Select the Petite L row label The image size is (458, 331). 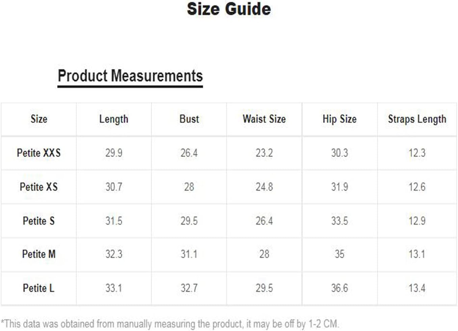pyautogui.click(x=39, y=288)
